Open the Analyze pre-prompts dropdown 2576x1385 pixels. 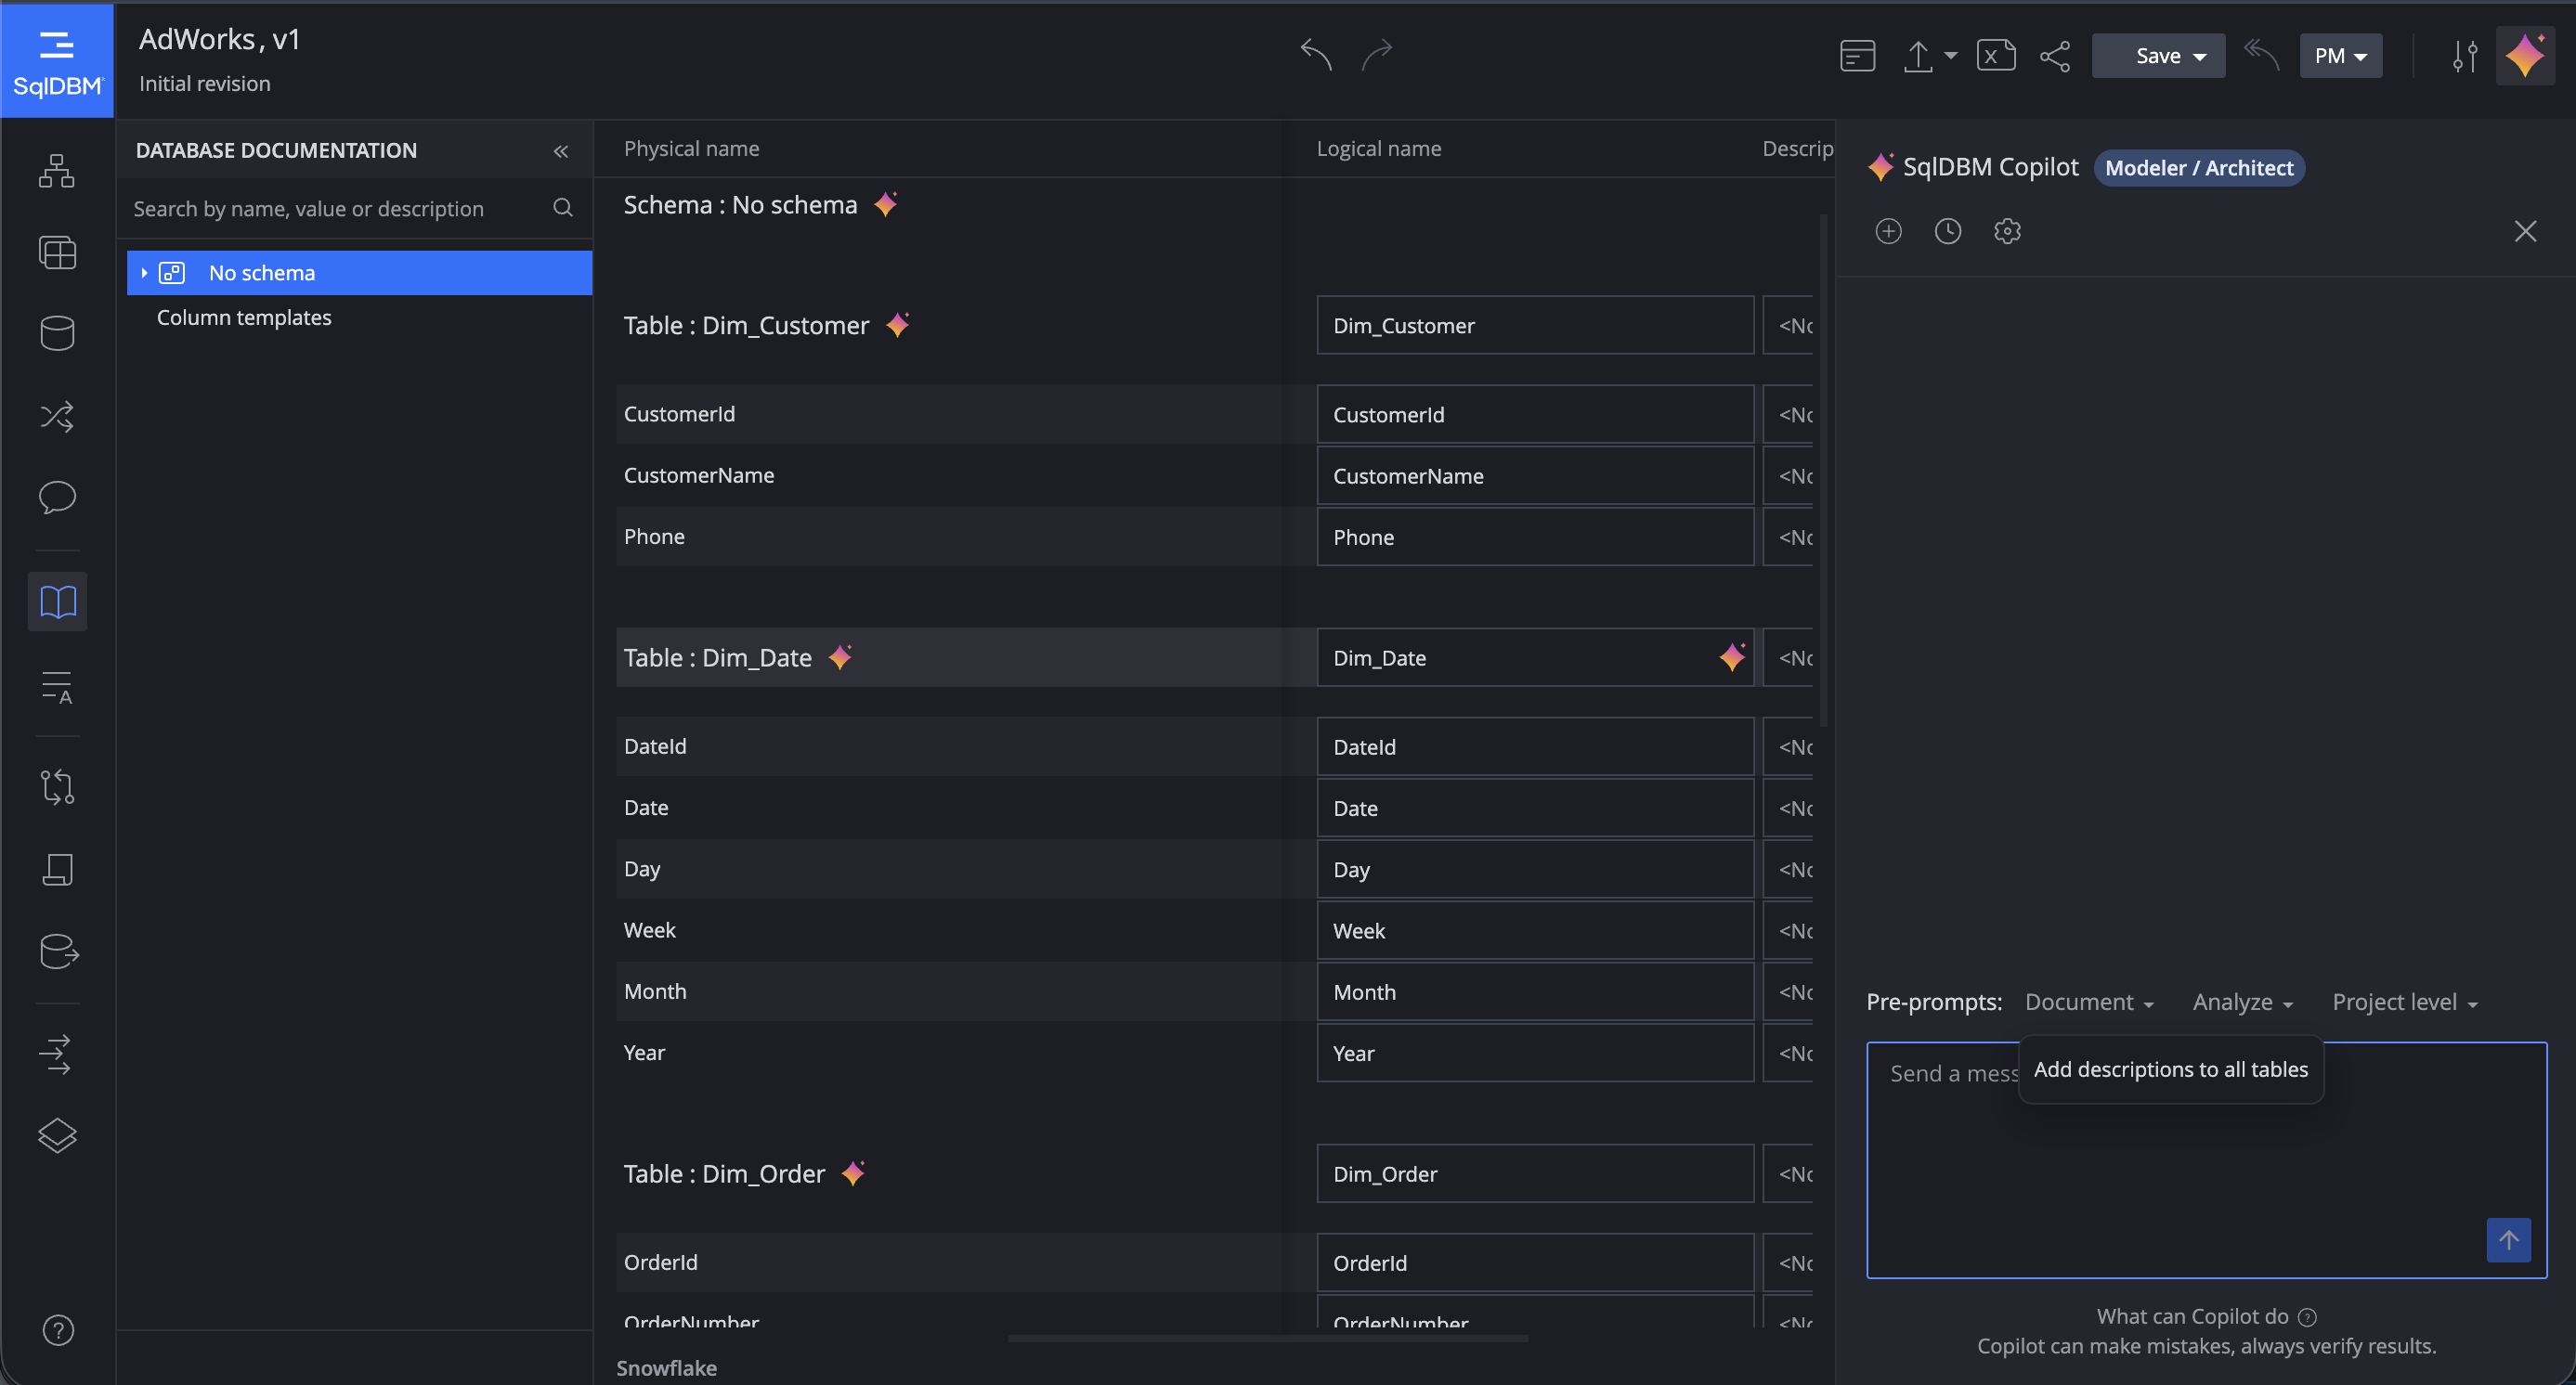[x=2242, y=1002]
